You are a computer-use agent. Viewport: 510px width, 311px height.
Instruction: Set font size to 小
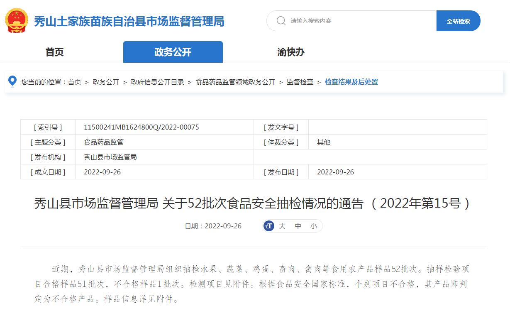click(x=313, y=226)
